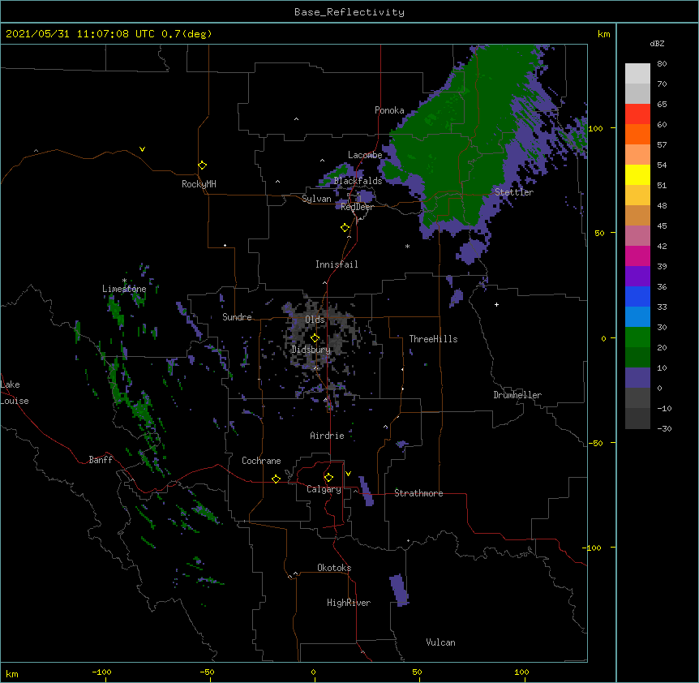Click the -50 tick label on vertical axis
Image resolution: width=699 pixels, height=683 pixels.
coord(595,443)
